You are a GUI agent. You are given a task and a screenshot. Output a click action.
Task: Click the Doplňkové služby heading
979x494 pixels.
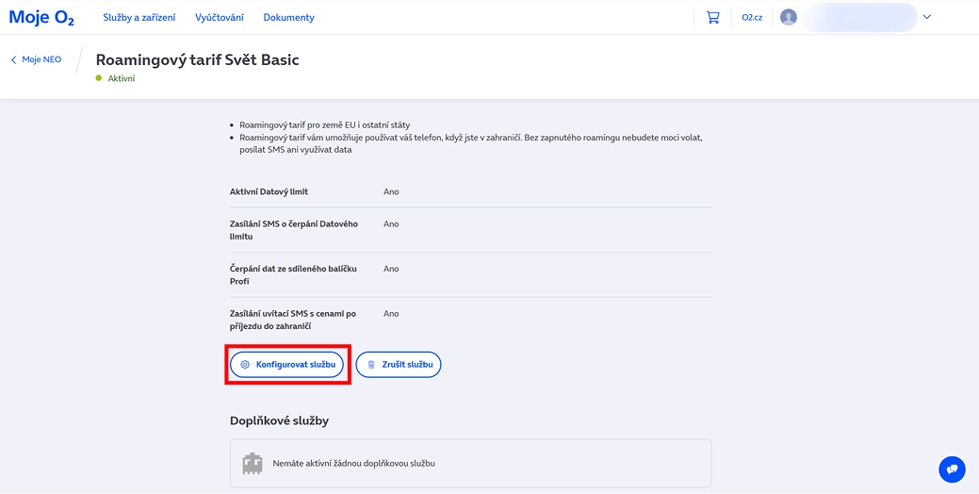(x=279, y=420)
